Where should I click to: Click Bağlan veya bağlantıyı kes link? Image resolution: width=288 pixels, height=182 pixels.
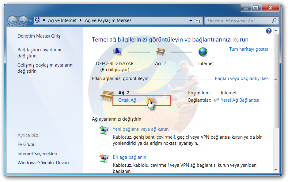(241, 78)
